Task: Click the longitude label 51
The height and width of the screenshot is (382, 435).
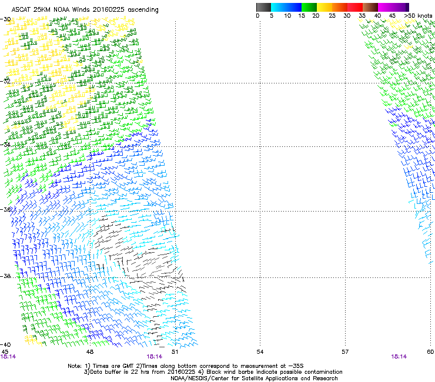Action: [175, 352]
